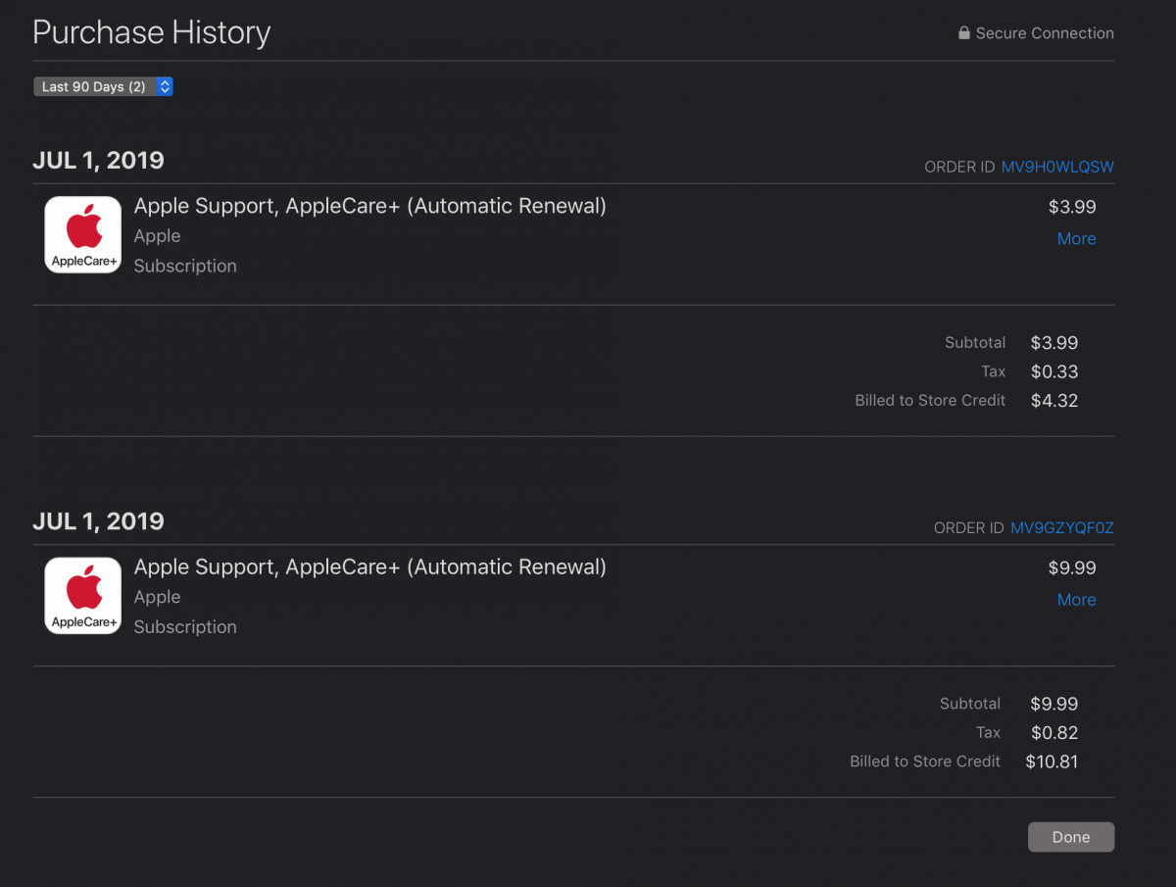Screen dimensions: 1176x887
Task: Click the $10.81 Billed to Store Credit amount
Action: (1052, 761)
